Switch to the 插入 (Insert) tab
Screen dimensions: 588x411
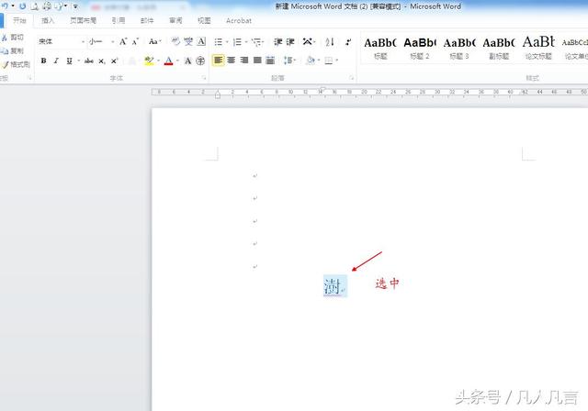(48, 20)
